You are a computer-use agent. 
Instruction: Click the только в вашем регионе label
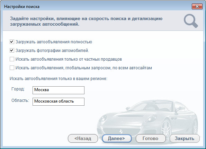click(x=58, y=79)
